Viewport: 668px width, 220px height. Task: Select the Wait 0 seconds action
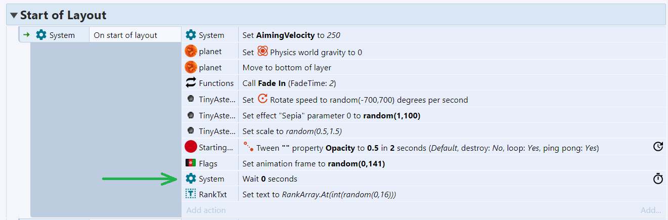[270, 179]
